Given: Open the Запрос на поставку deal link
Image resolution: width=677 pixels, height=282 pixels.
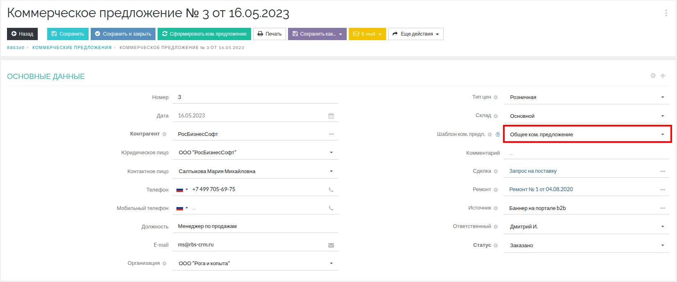Looking at the screenshot, I should click(x=533, y=171).
